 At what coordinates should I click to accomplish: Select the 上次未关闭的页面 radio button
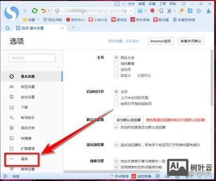pos(116,97)
